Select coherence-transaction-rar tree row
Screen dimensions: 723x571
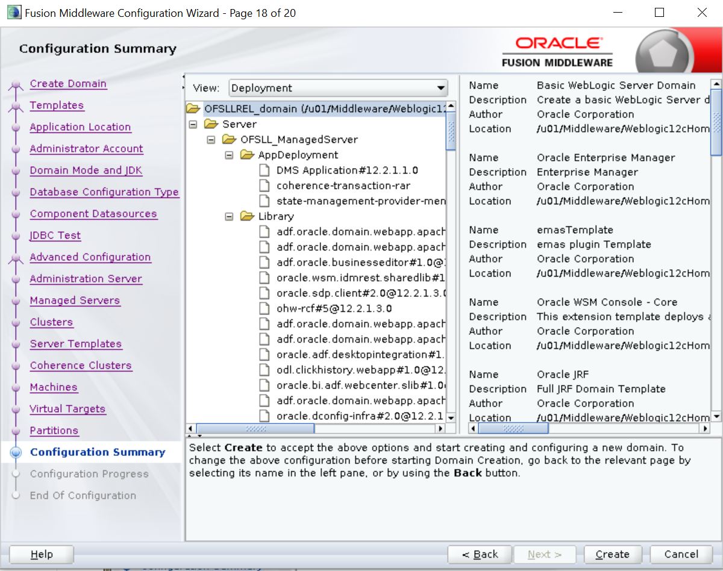coord(343,186)
